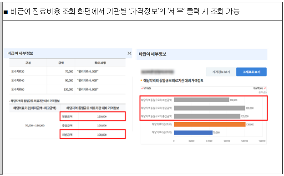Click the rMate logo in the chart
Viewport: 284px width, 176px height.
click(147, 88)
